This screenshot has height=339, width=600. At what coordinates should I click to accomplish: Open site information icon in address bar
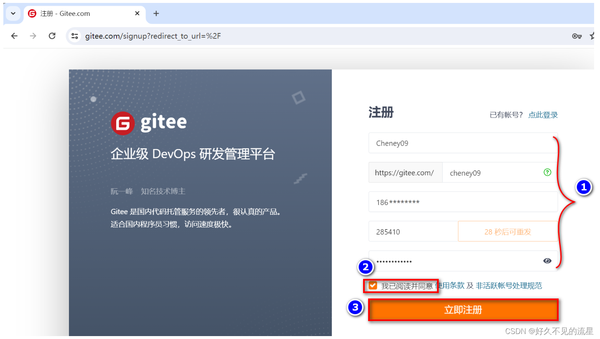click(75, 36)
